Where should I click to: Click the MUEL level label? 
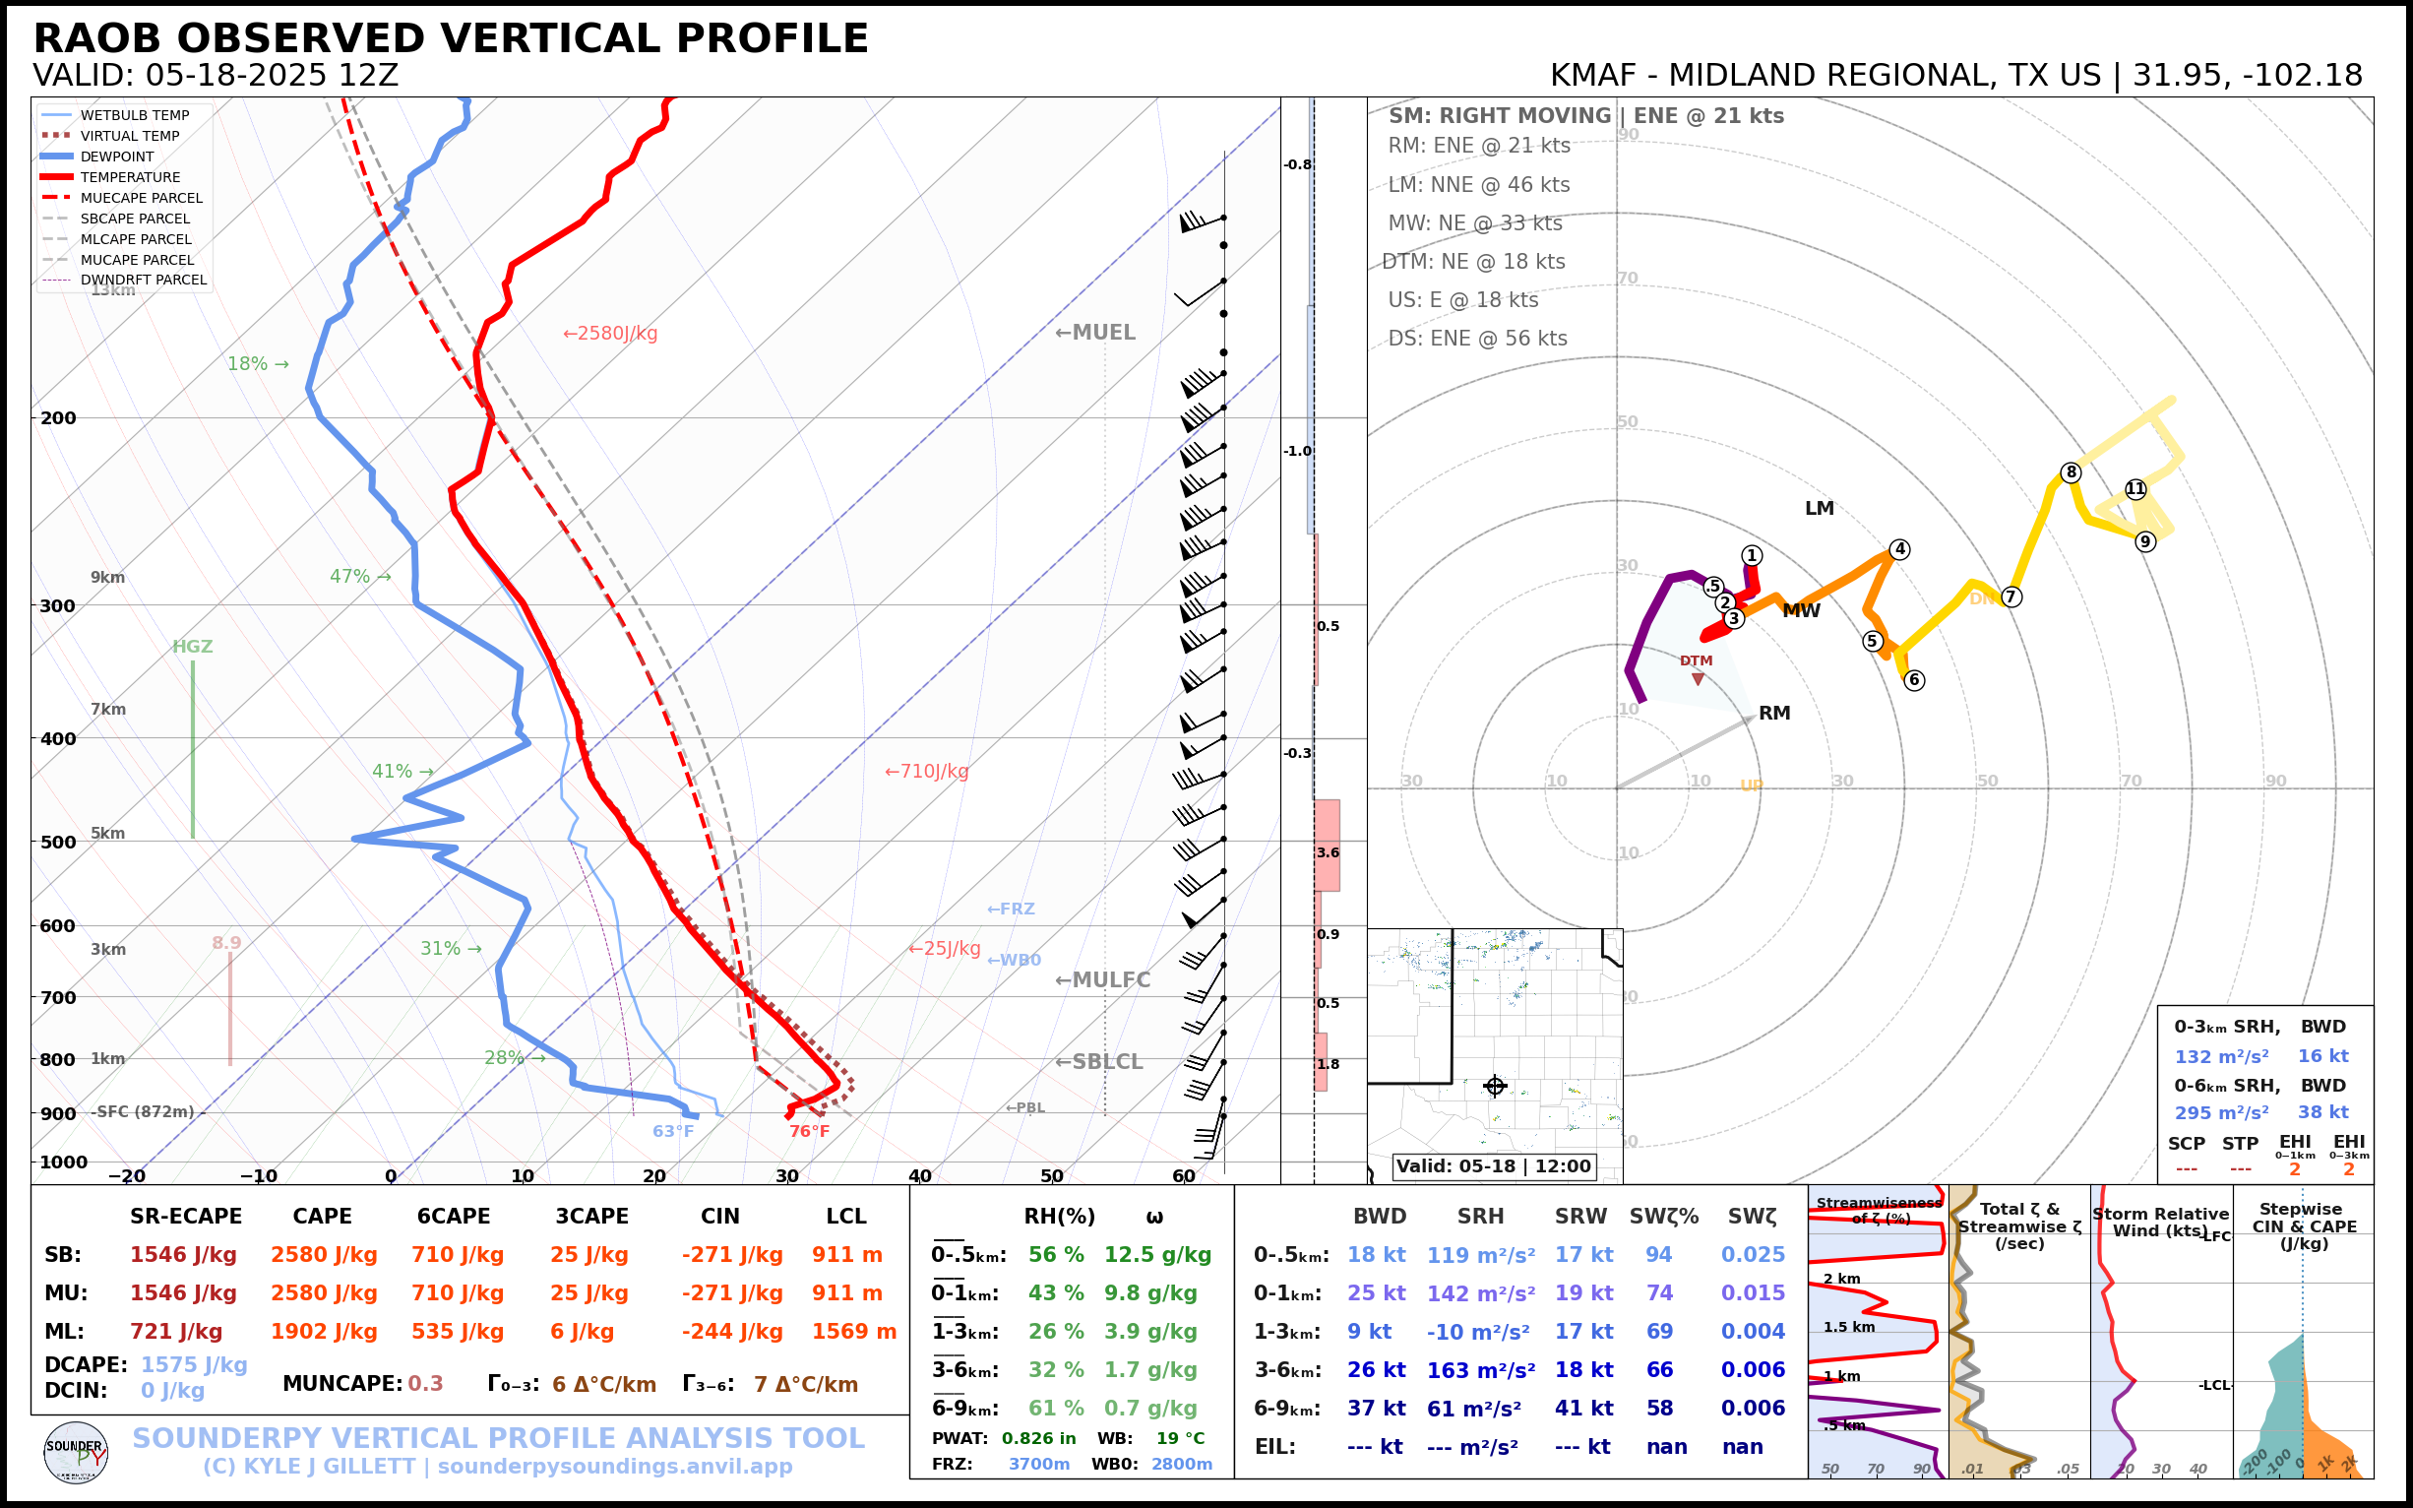(1095, 333)
